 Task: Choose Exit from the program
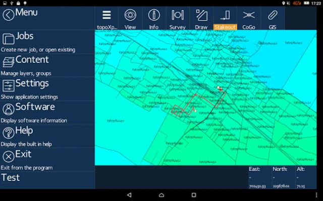point(47,160)
